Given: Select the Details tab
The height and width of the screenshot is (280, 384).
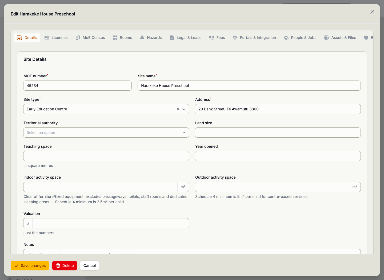Looking at the screenshot, I should [27, 38].
